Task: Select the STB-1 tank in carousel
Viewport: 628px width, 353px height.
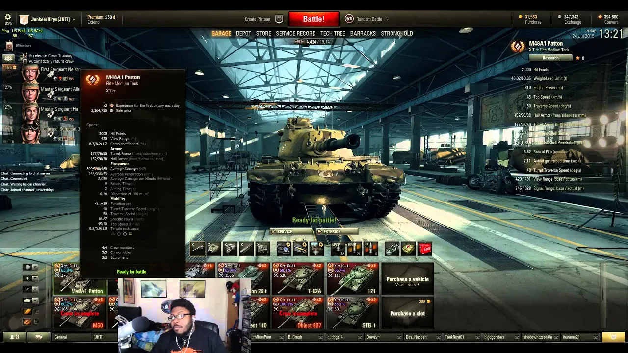Action: pos(353,313)
